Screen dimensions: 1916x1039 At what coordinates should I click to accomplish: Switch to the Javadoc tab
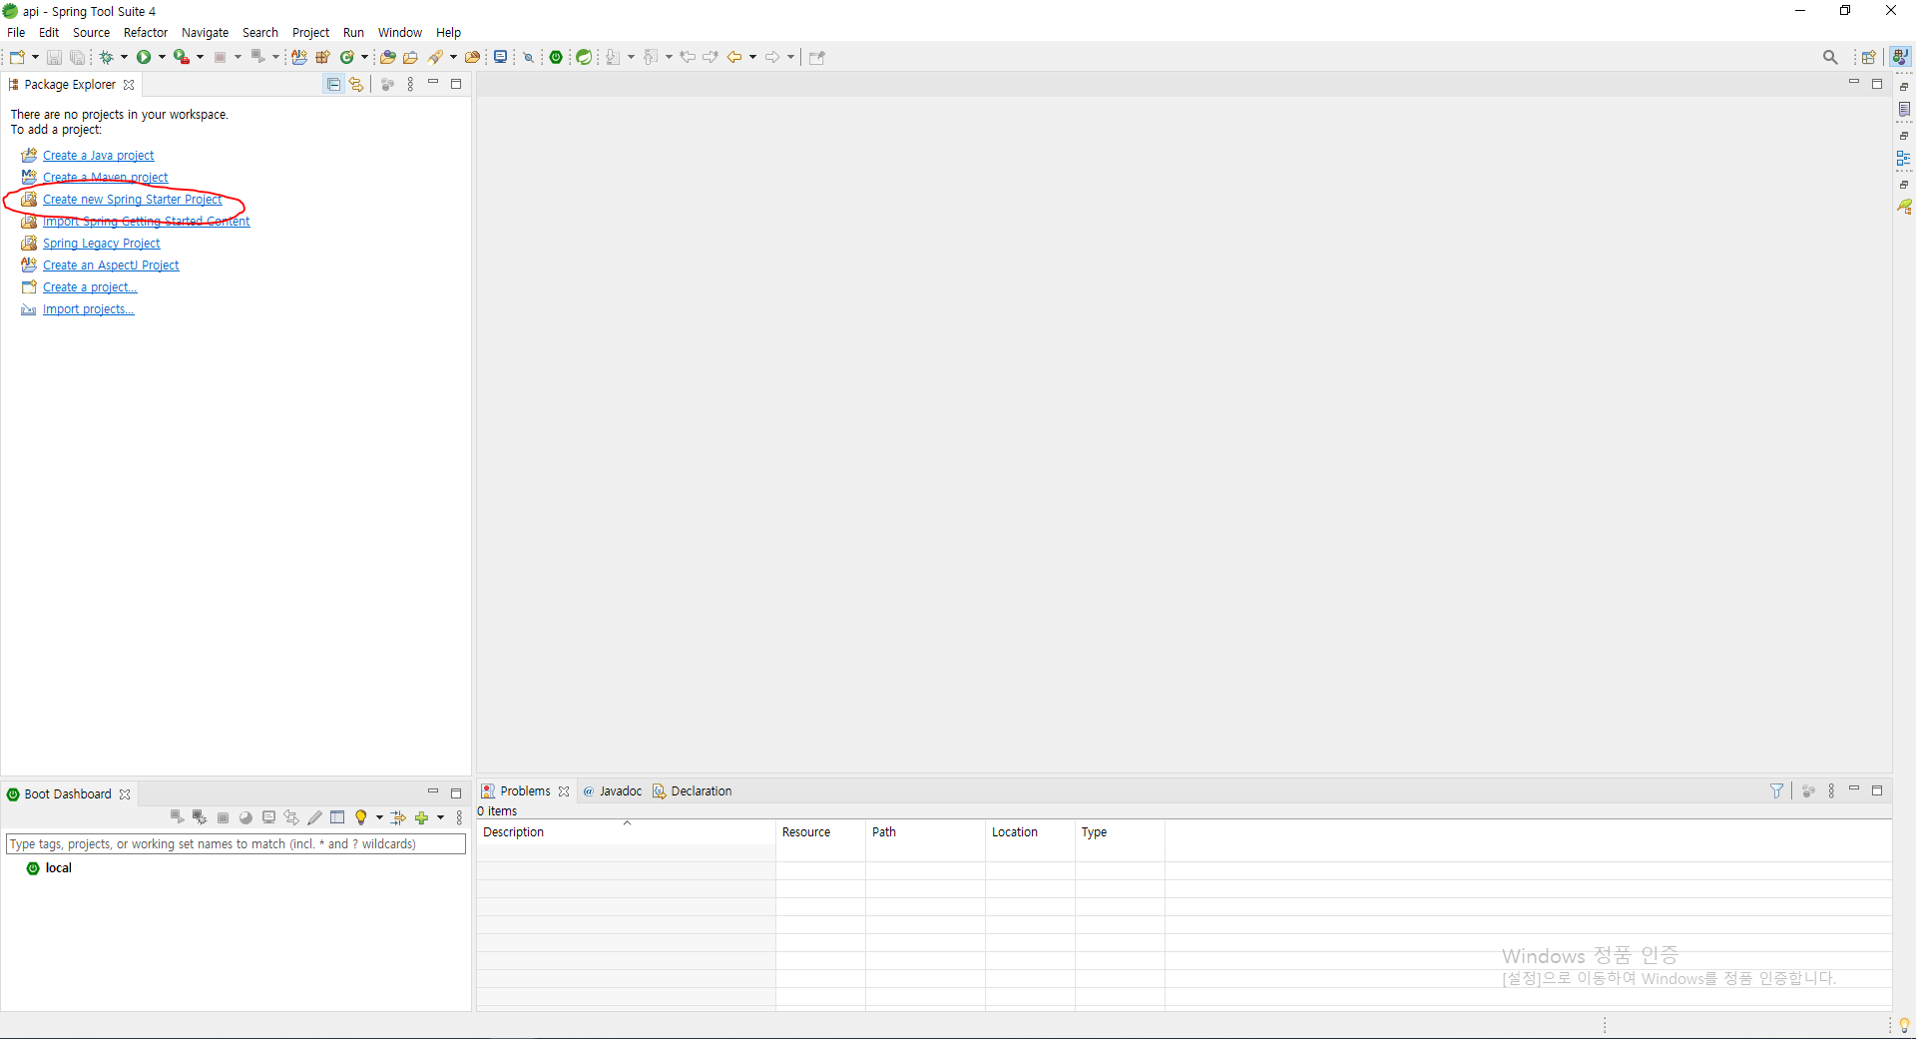point(612,791)
